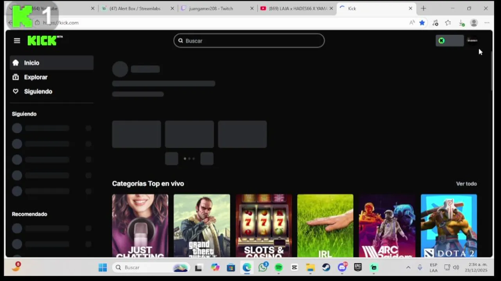Switch to the juangamer208 - Twitch tab
This screenshot has height=281, width=501.
[211, 9]
